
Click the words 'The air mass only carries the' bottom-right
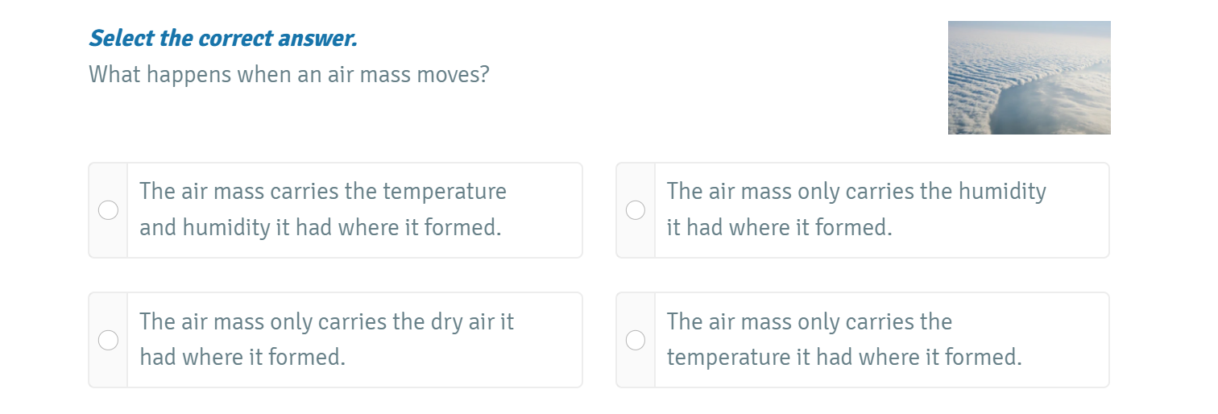pos(809,322)
